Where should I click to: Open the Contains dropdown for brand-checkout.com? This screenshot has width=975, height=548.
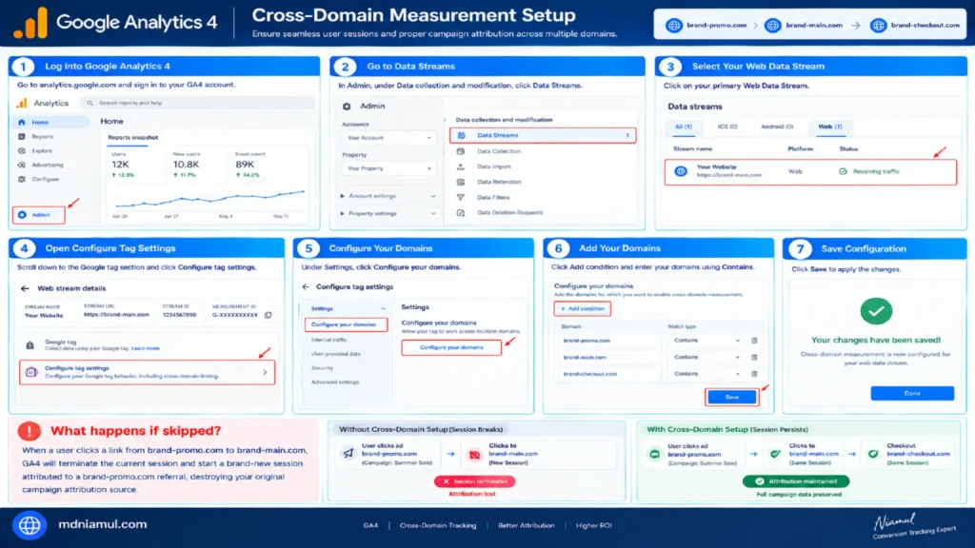pyautogui.click(x=706, y=374)
